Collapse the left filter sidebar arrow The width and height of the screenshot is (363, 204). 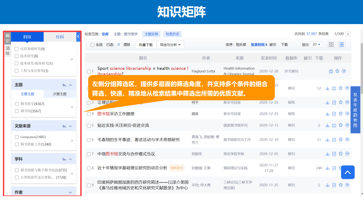pyautogui.click(x=78, y=37)
